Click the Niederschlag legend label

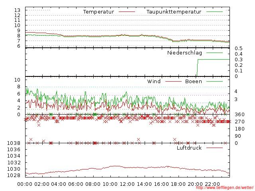[184, 53]
